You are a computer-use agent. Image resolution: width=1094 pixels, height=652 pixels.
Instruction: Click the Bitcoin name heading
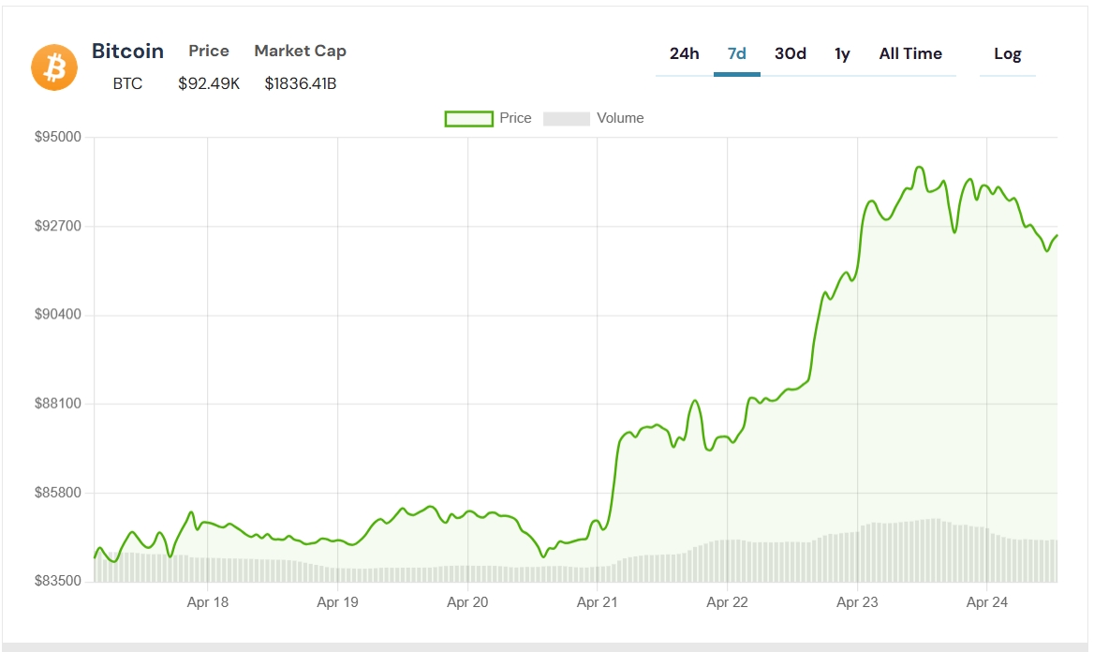[127, 51]
